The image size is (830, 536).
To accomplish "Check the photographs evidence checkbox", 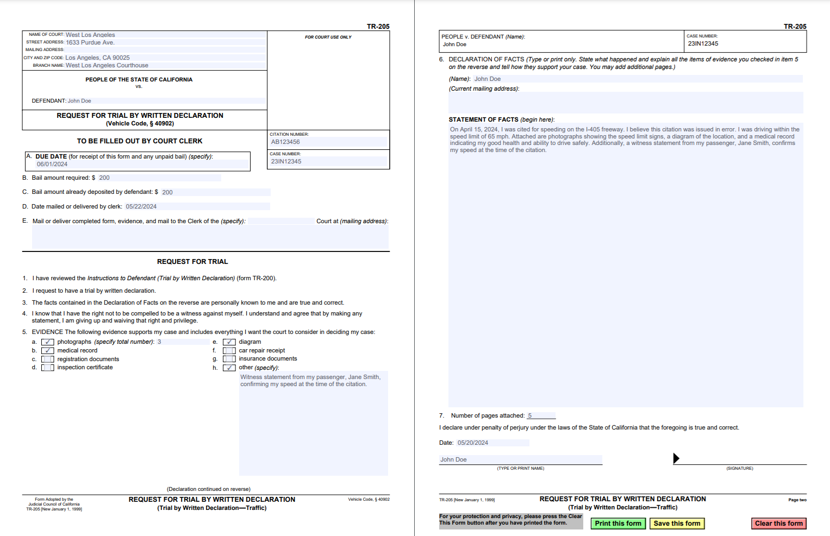I will coord(48,342).
